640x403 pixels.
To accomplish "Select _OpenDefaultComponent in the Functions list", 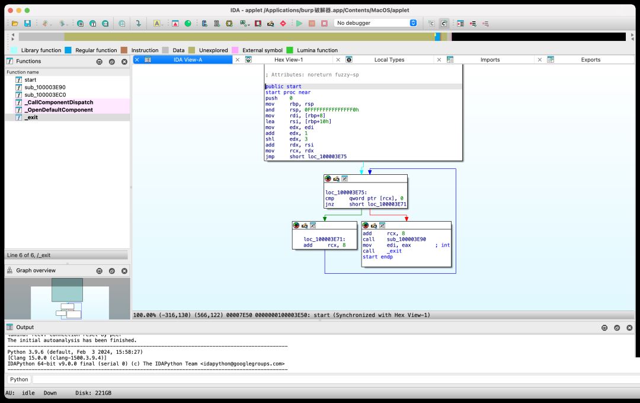I will click(x=68, y=110).
